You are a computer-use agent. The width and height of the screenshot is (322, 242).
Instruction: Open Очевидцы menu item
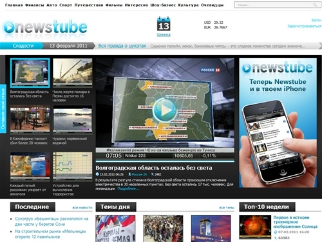coord(213,5)
